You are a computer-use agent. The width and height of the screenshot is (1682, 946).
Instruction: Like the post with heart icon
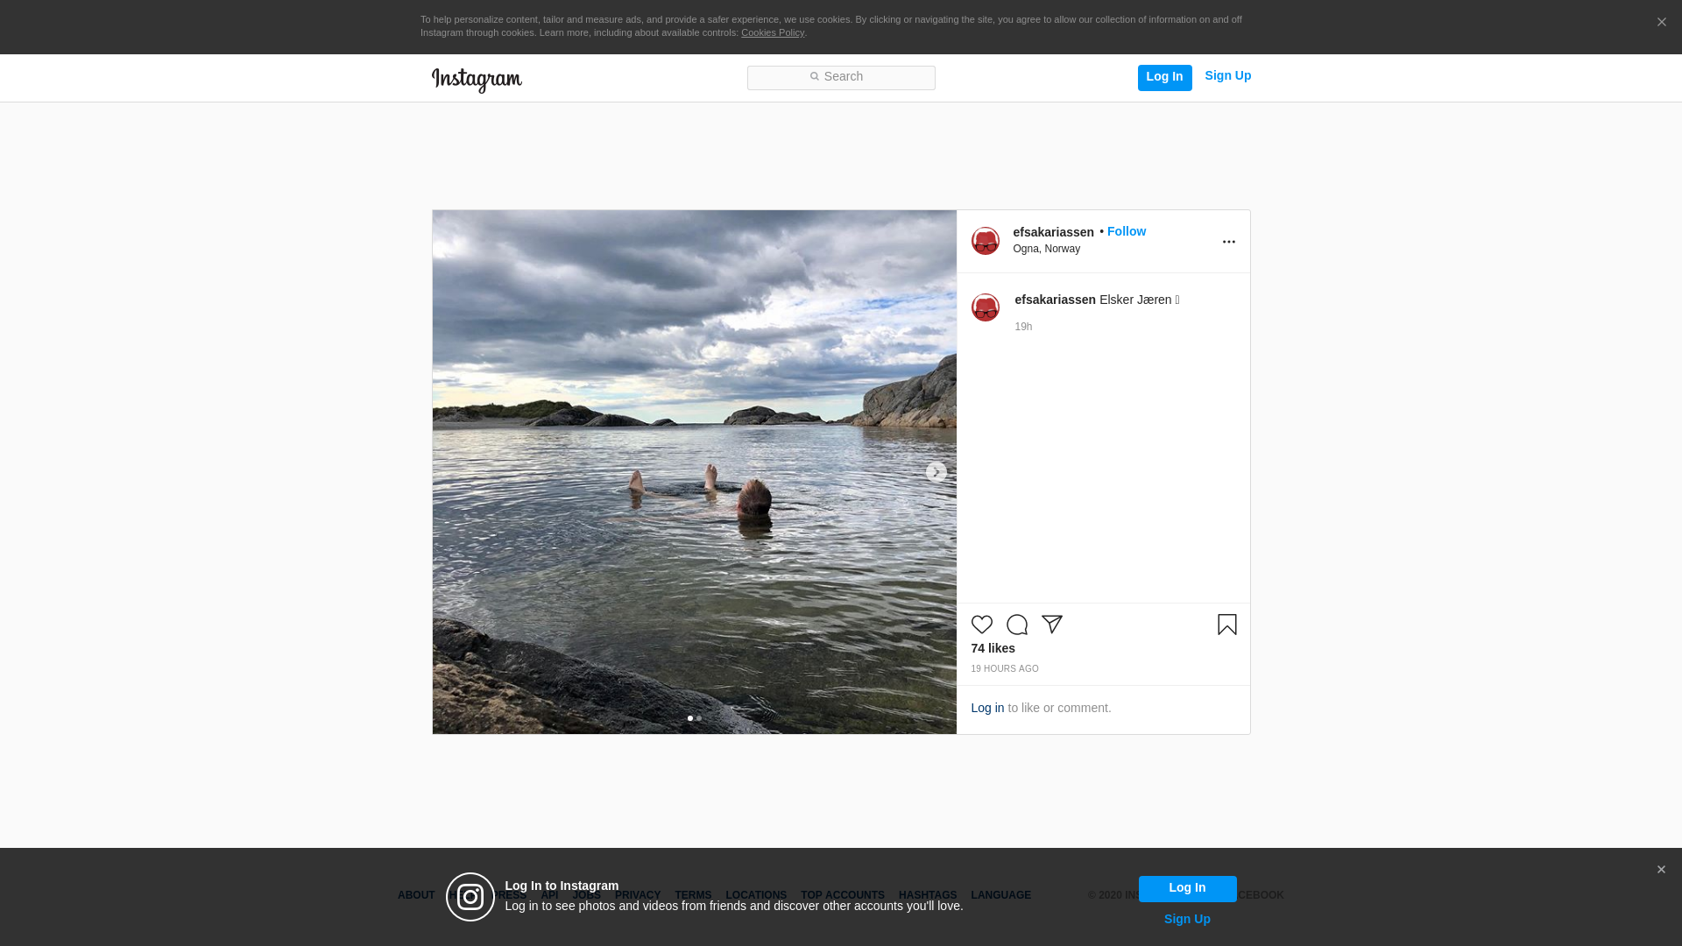[x=982, y=625]
